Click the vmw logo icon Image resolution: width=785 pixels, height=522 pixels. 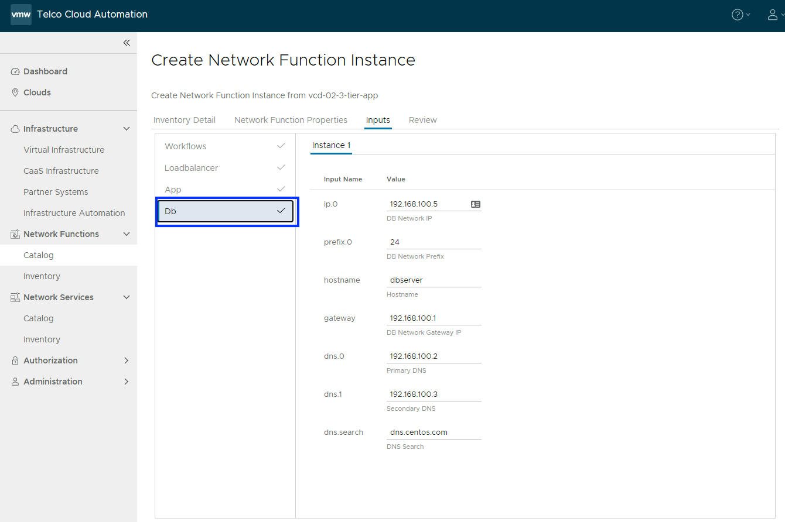[21, 15]
